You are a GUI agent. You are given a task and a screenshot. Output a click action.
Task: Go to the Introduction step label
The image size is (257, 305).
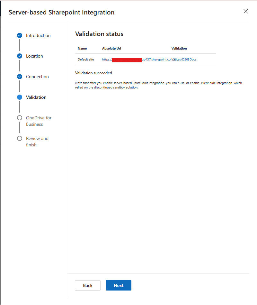coord(38,35)
